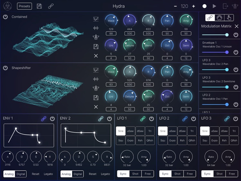Select uSaw waveform for LFO 1
The height and width of the screenshot is (181, 241).
(x=130, y=131)
